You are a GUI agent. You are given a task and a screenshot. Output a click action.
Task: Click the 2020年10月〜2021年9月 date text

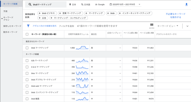coord(124,5)
